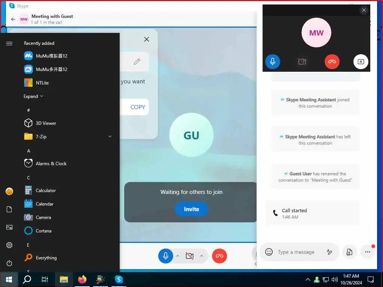The height and width of the screenshot is (287, 383).
Task: Click the Windows Start button
Action: (9, 280)
